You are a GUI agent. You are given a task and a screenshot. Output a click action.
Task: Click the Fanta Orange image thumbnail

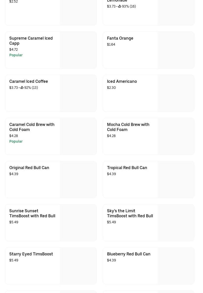point(176,50)
